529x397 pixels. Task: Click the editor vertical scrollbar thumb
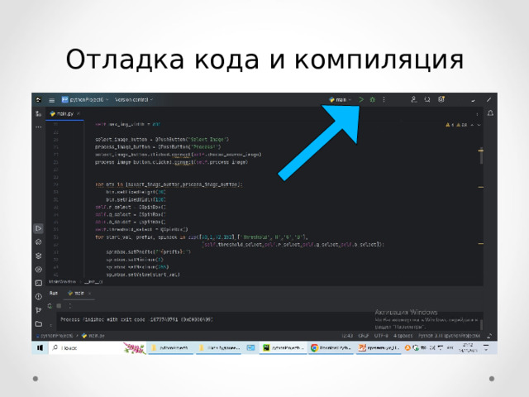point(481,156)
